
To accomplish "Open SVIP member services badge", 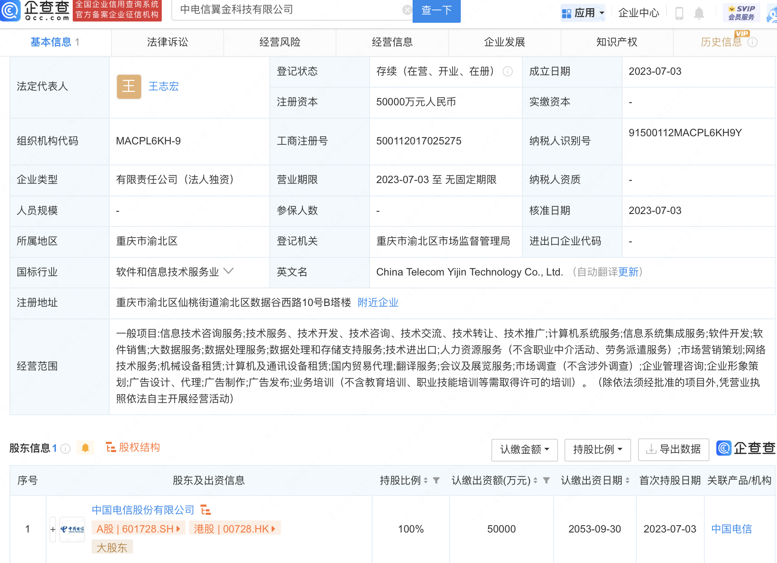I will tap(741, 13).
